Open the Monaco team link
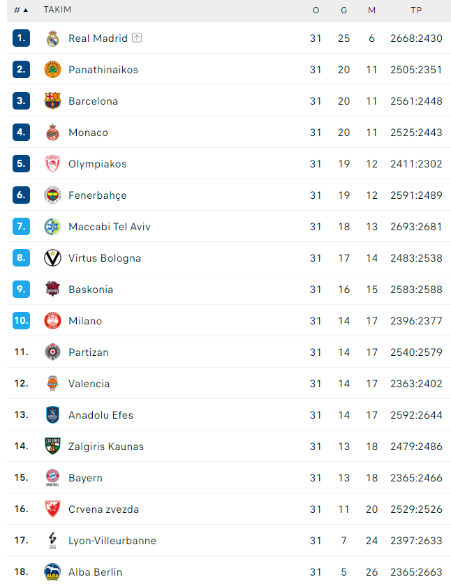The height and width of the screenshot is (584, 451). coord(88,133)
